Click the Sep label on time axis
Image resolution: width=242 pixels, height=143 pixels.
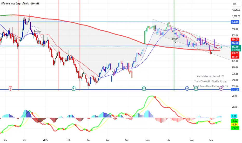[x=211, y=140]
